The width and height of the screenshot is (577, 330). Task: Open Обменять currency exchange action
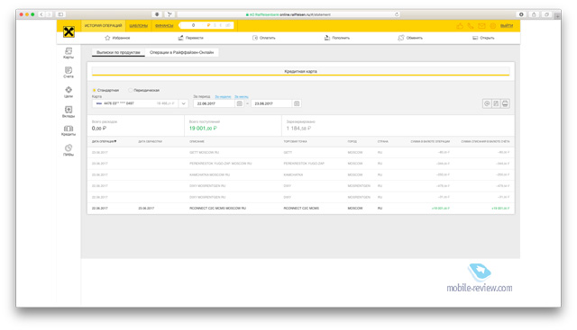pyautogui.click(x=410, y=38)
